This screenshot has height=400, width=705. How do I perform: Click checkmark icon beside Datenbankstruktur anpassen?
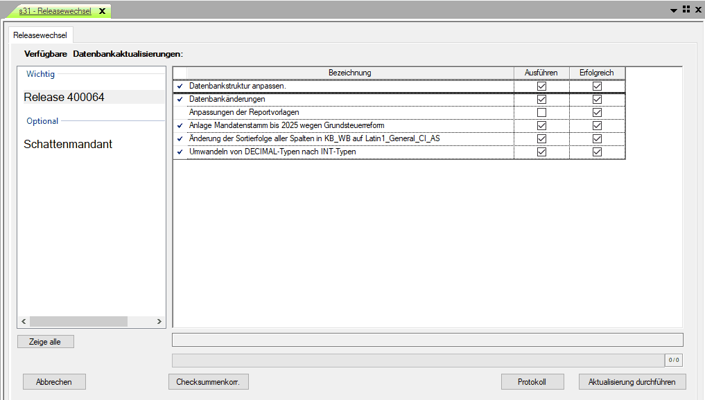[180, 87]
